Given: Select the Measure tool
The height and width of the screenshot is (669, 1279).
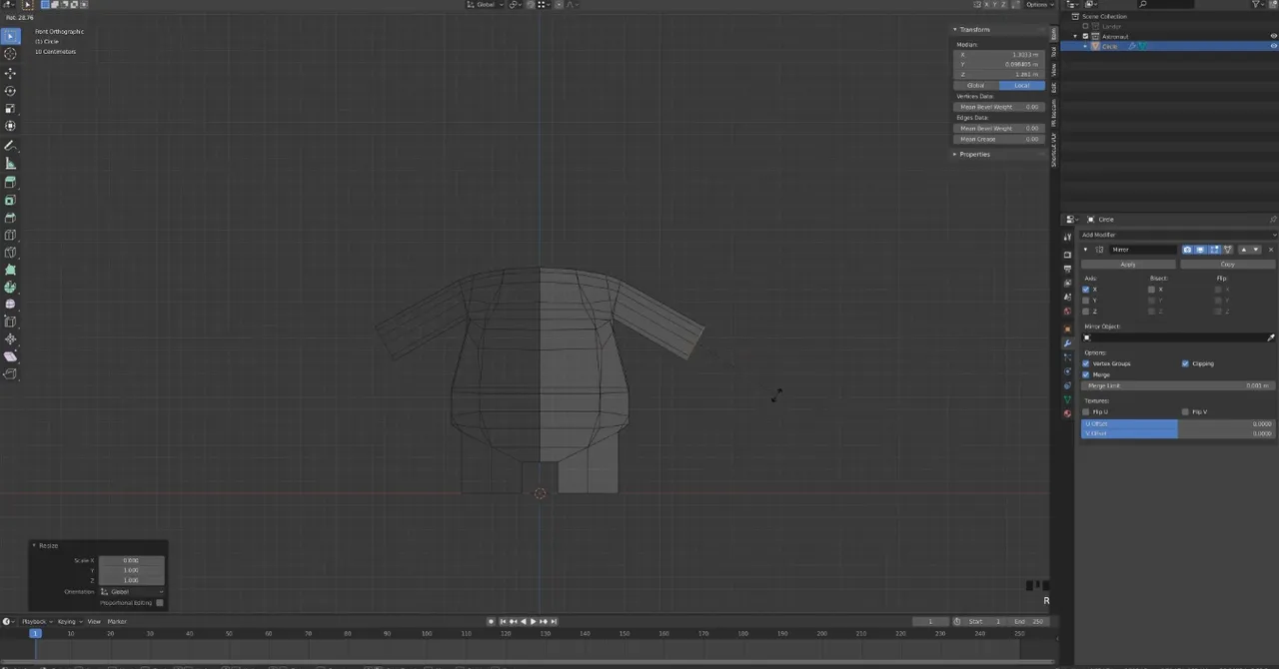Looking at the screenshot, I should pyautogui.click(x=10, y=163).
